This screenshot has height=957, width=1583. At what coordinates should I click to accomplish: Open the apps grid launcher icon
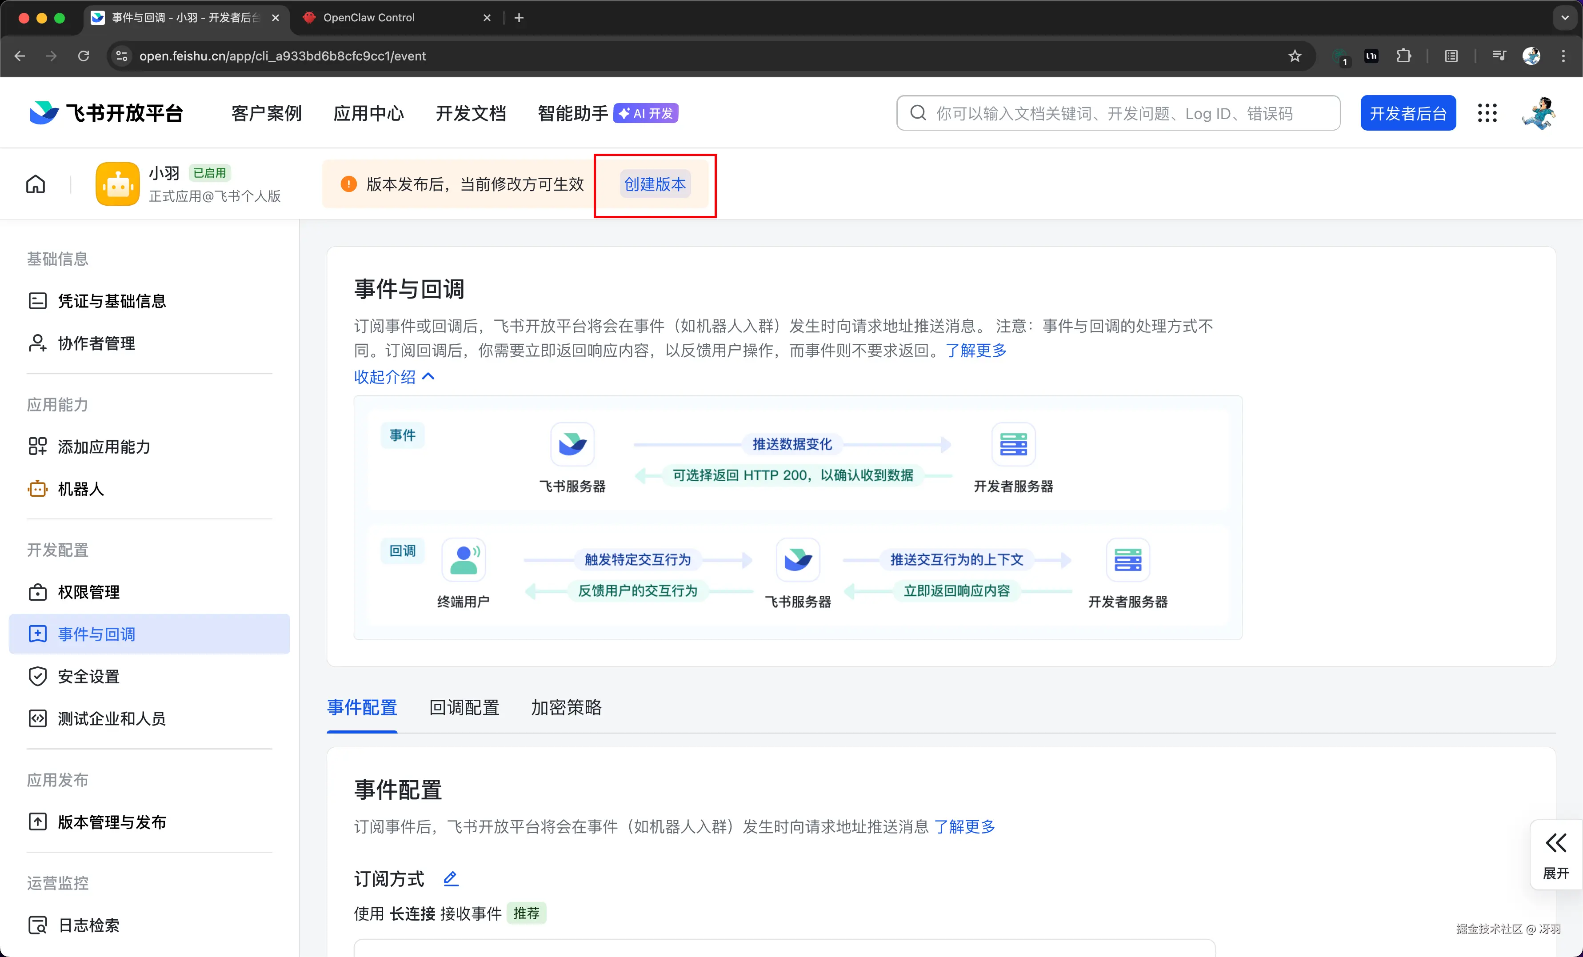(x=1487, y=113)
